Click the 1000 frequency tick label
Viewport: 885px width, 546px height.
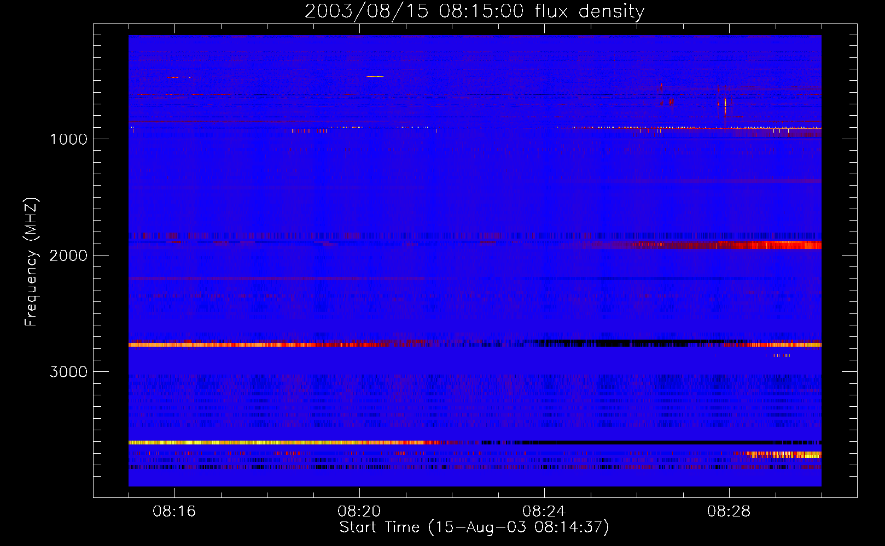pyautogui.click(x=68, y=139)
